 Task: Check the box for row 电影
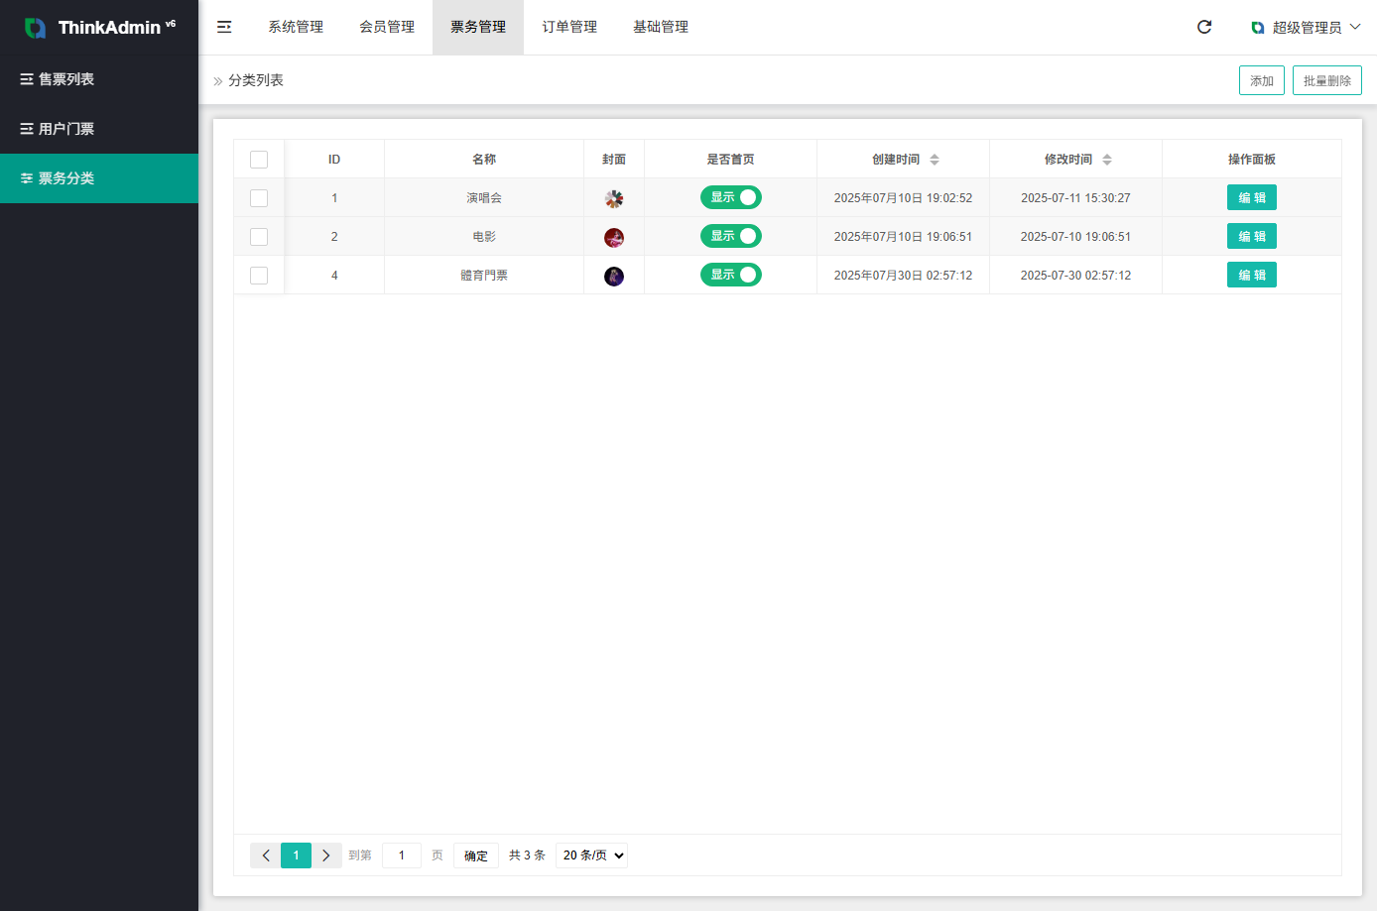pos(259,237)
